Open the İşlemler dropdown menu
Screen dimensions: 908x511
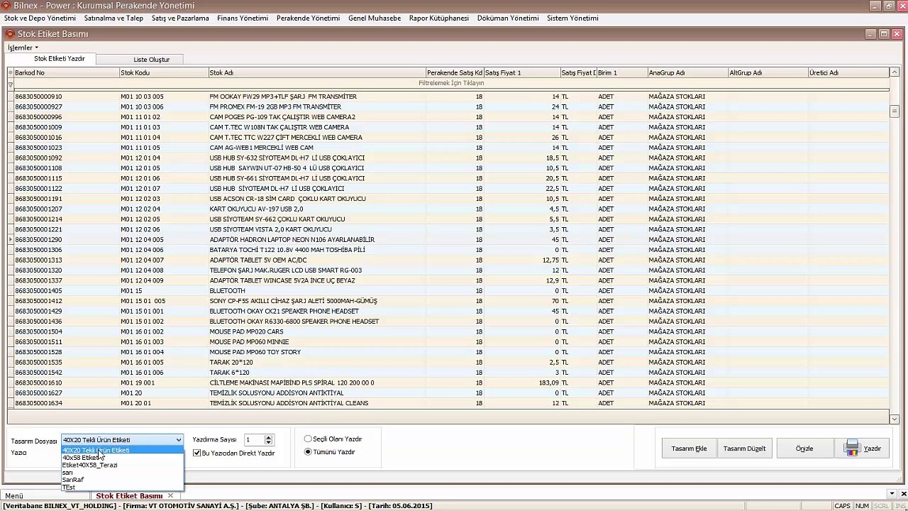pos(23,48)
